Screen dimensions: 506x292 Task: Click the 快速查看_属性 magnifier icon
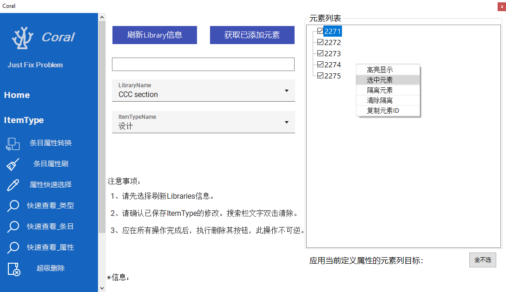(x=13, y=247)
